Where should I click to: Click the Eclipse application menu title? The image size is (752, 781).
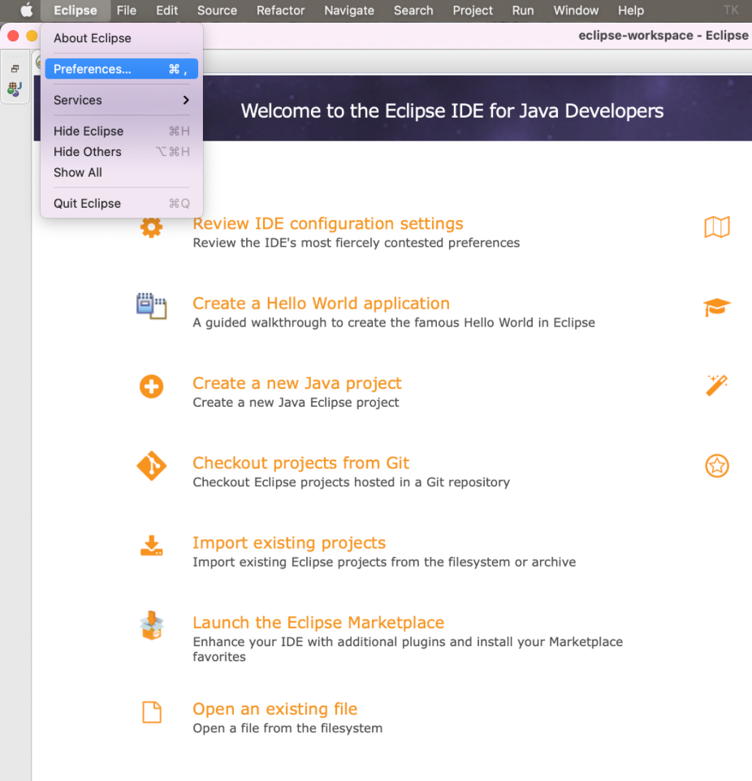(76, 11)
